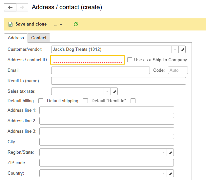This screenshot has width=206, height=196.
Task: Open Sales tax rate record icon
Action: coord(114,91)
